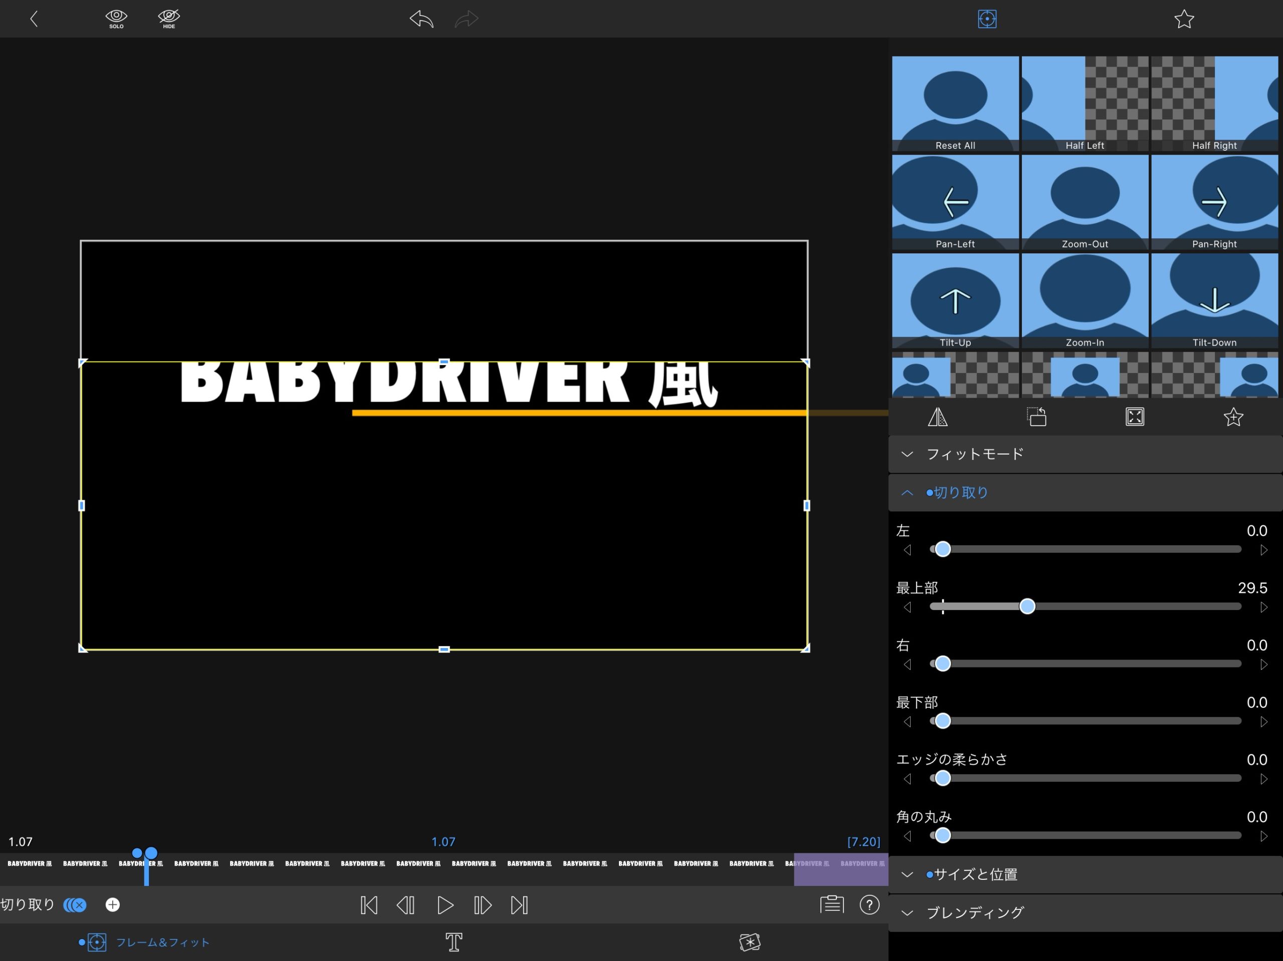Decrease 角の丸み with left arrow
Viewport: 1283px width, 961px height.
coord(908,836)
